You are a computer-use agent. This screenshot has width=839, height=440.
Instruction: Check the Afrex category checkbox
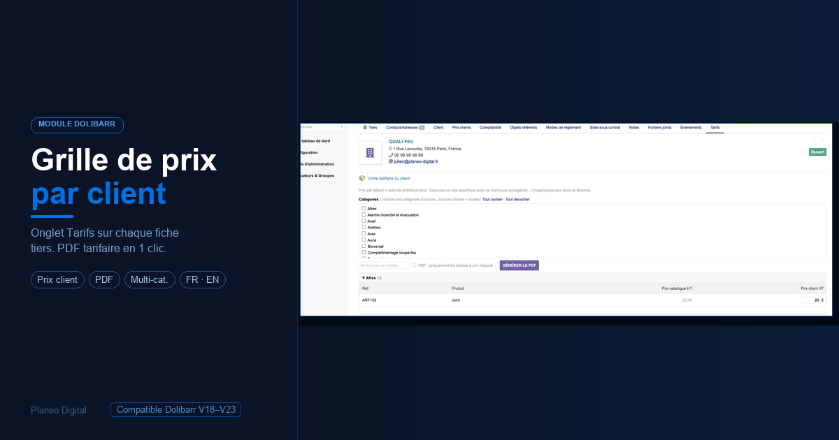click(364, 208)
